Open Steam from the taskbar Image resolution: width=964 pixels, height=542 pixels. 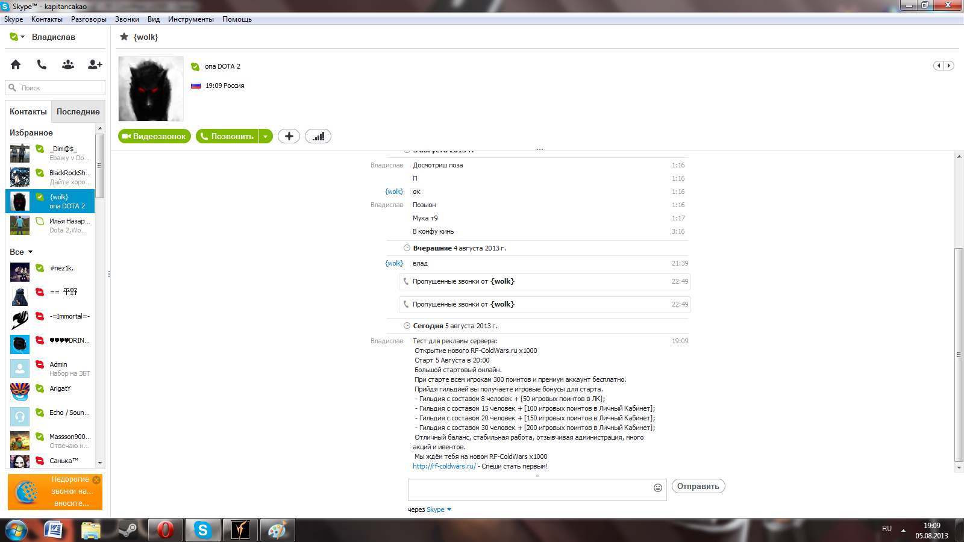[128, 530]
